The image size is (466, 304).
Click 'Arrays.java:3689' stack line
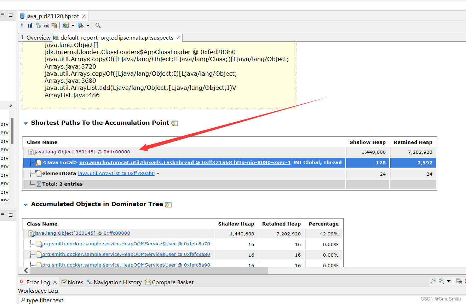tap(70, 81)
